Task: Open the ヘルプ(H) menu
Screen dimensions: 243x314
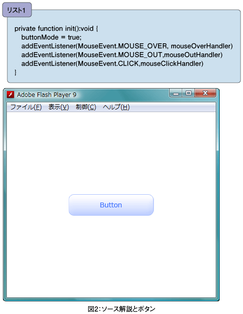Action: pos(116,107)
